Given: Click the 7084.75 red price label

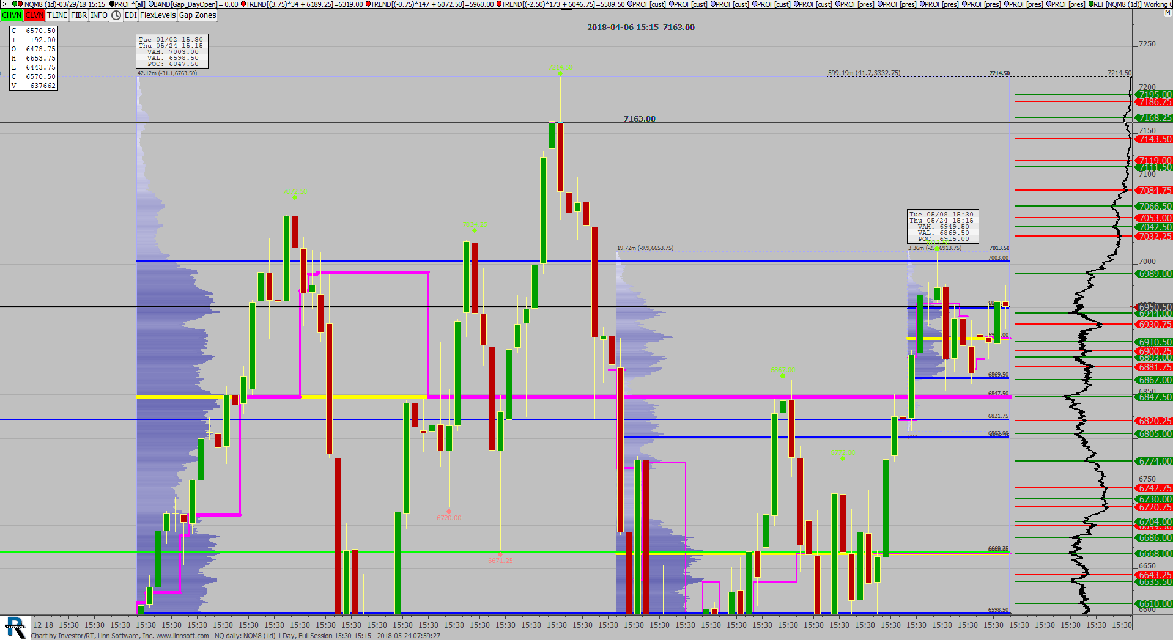Looking at the screenshot, I should pos(1154,191).
